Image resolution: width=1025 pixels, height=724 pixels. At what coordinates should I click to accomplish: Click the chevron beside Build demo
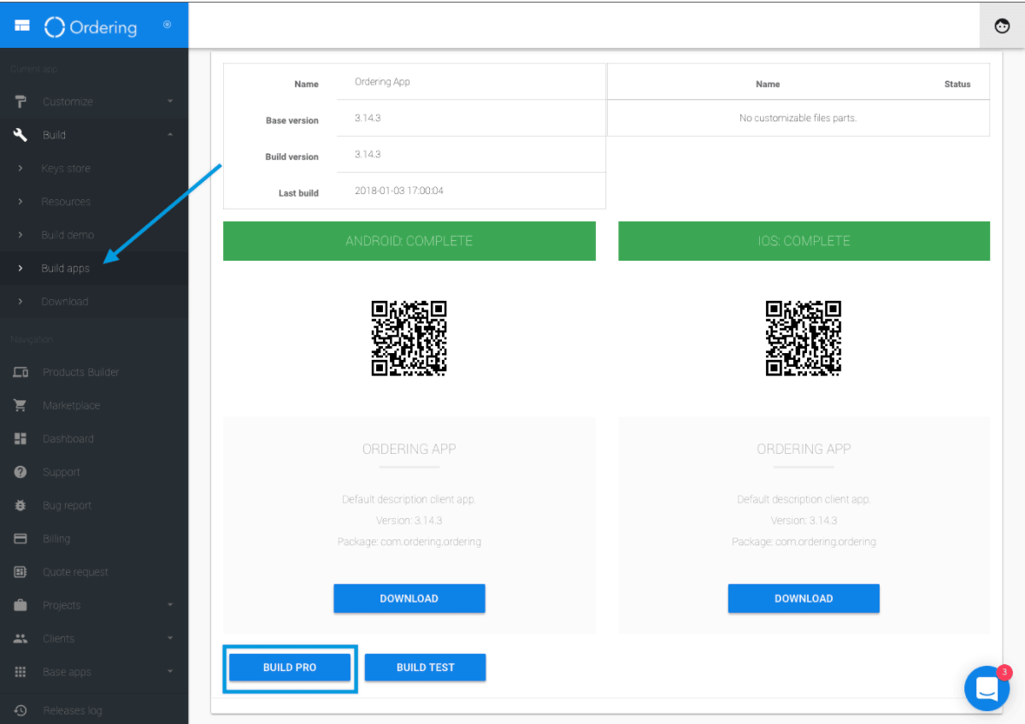click(21, 234)
